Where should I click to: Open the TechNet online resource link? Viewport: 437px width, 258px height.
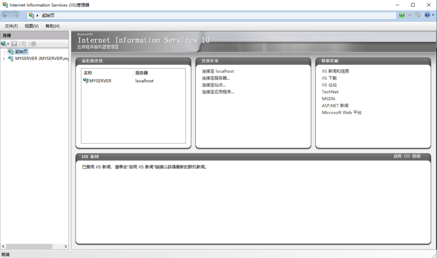[330, 92]
